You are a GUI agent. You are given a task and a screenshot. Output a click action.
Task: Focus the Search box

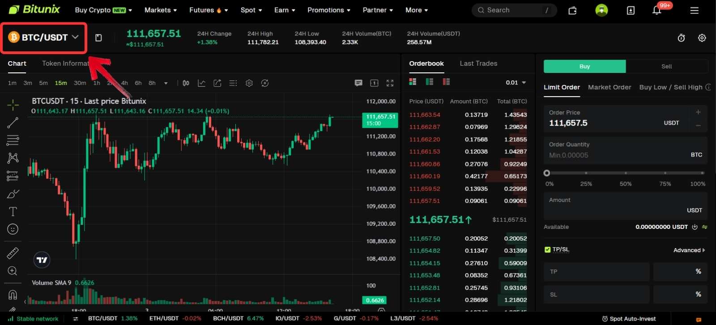click(514, 10)
